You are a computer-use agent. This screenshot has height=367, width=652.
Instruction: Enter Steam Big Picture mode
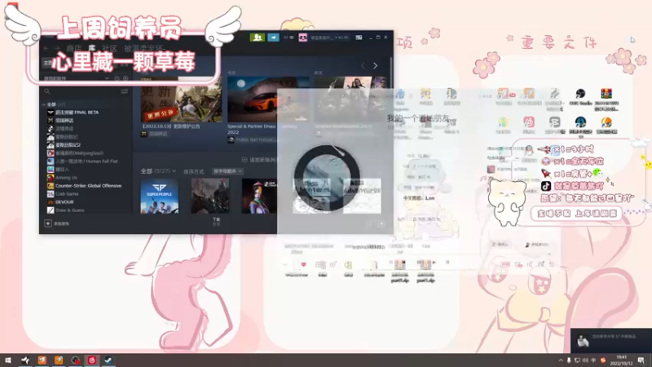coord(359,38)
